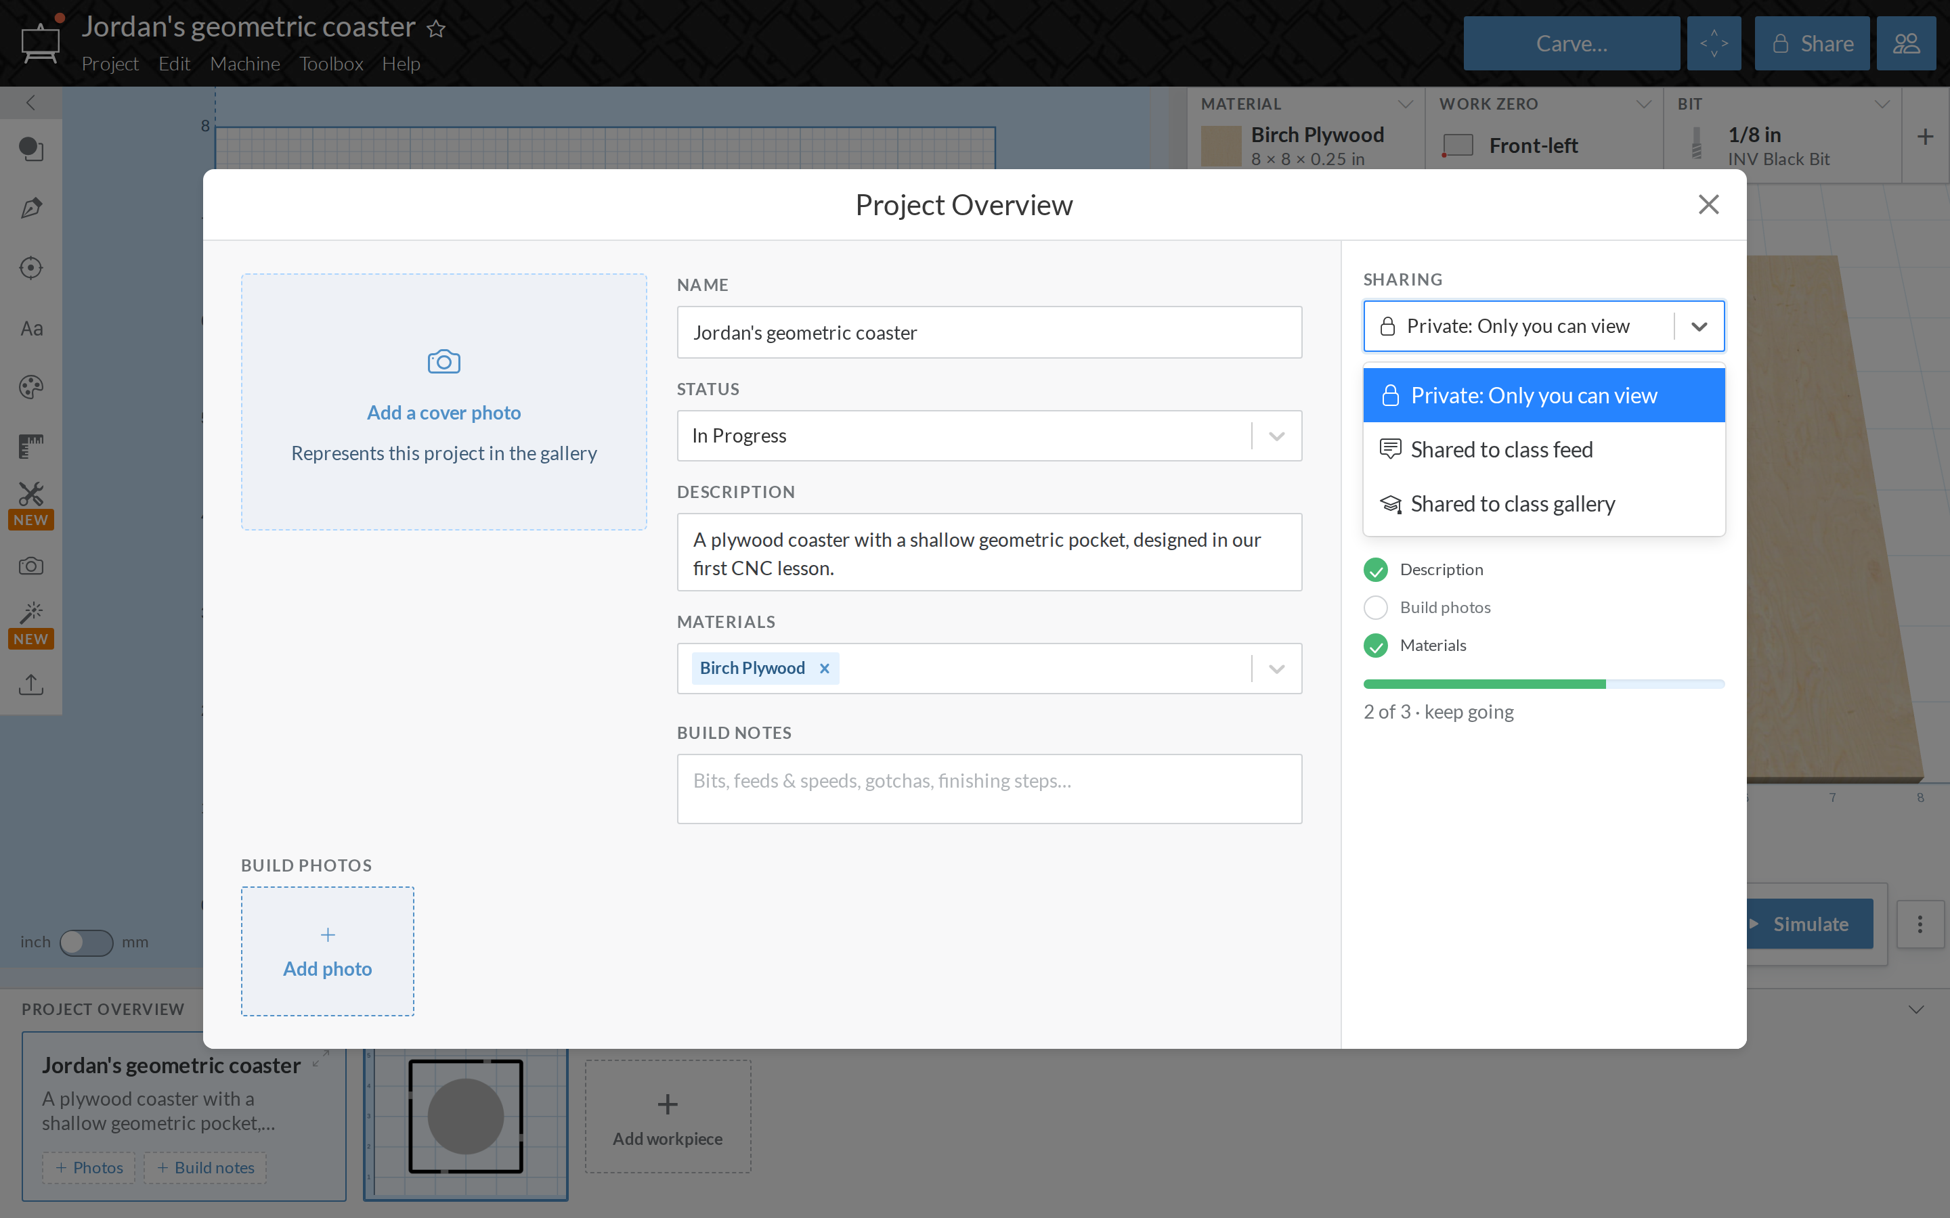Open the Status In Progress dropdown

tap(989, 436)
